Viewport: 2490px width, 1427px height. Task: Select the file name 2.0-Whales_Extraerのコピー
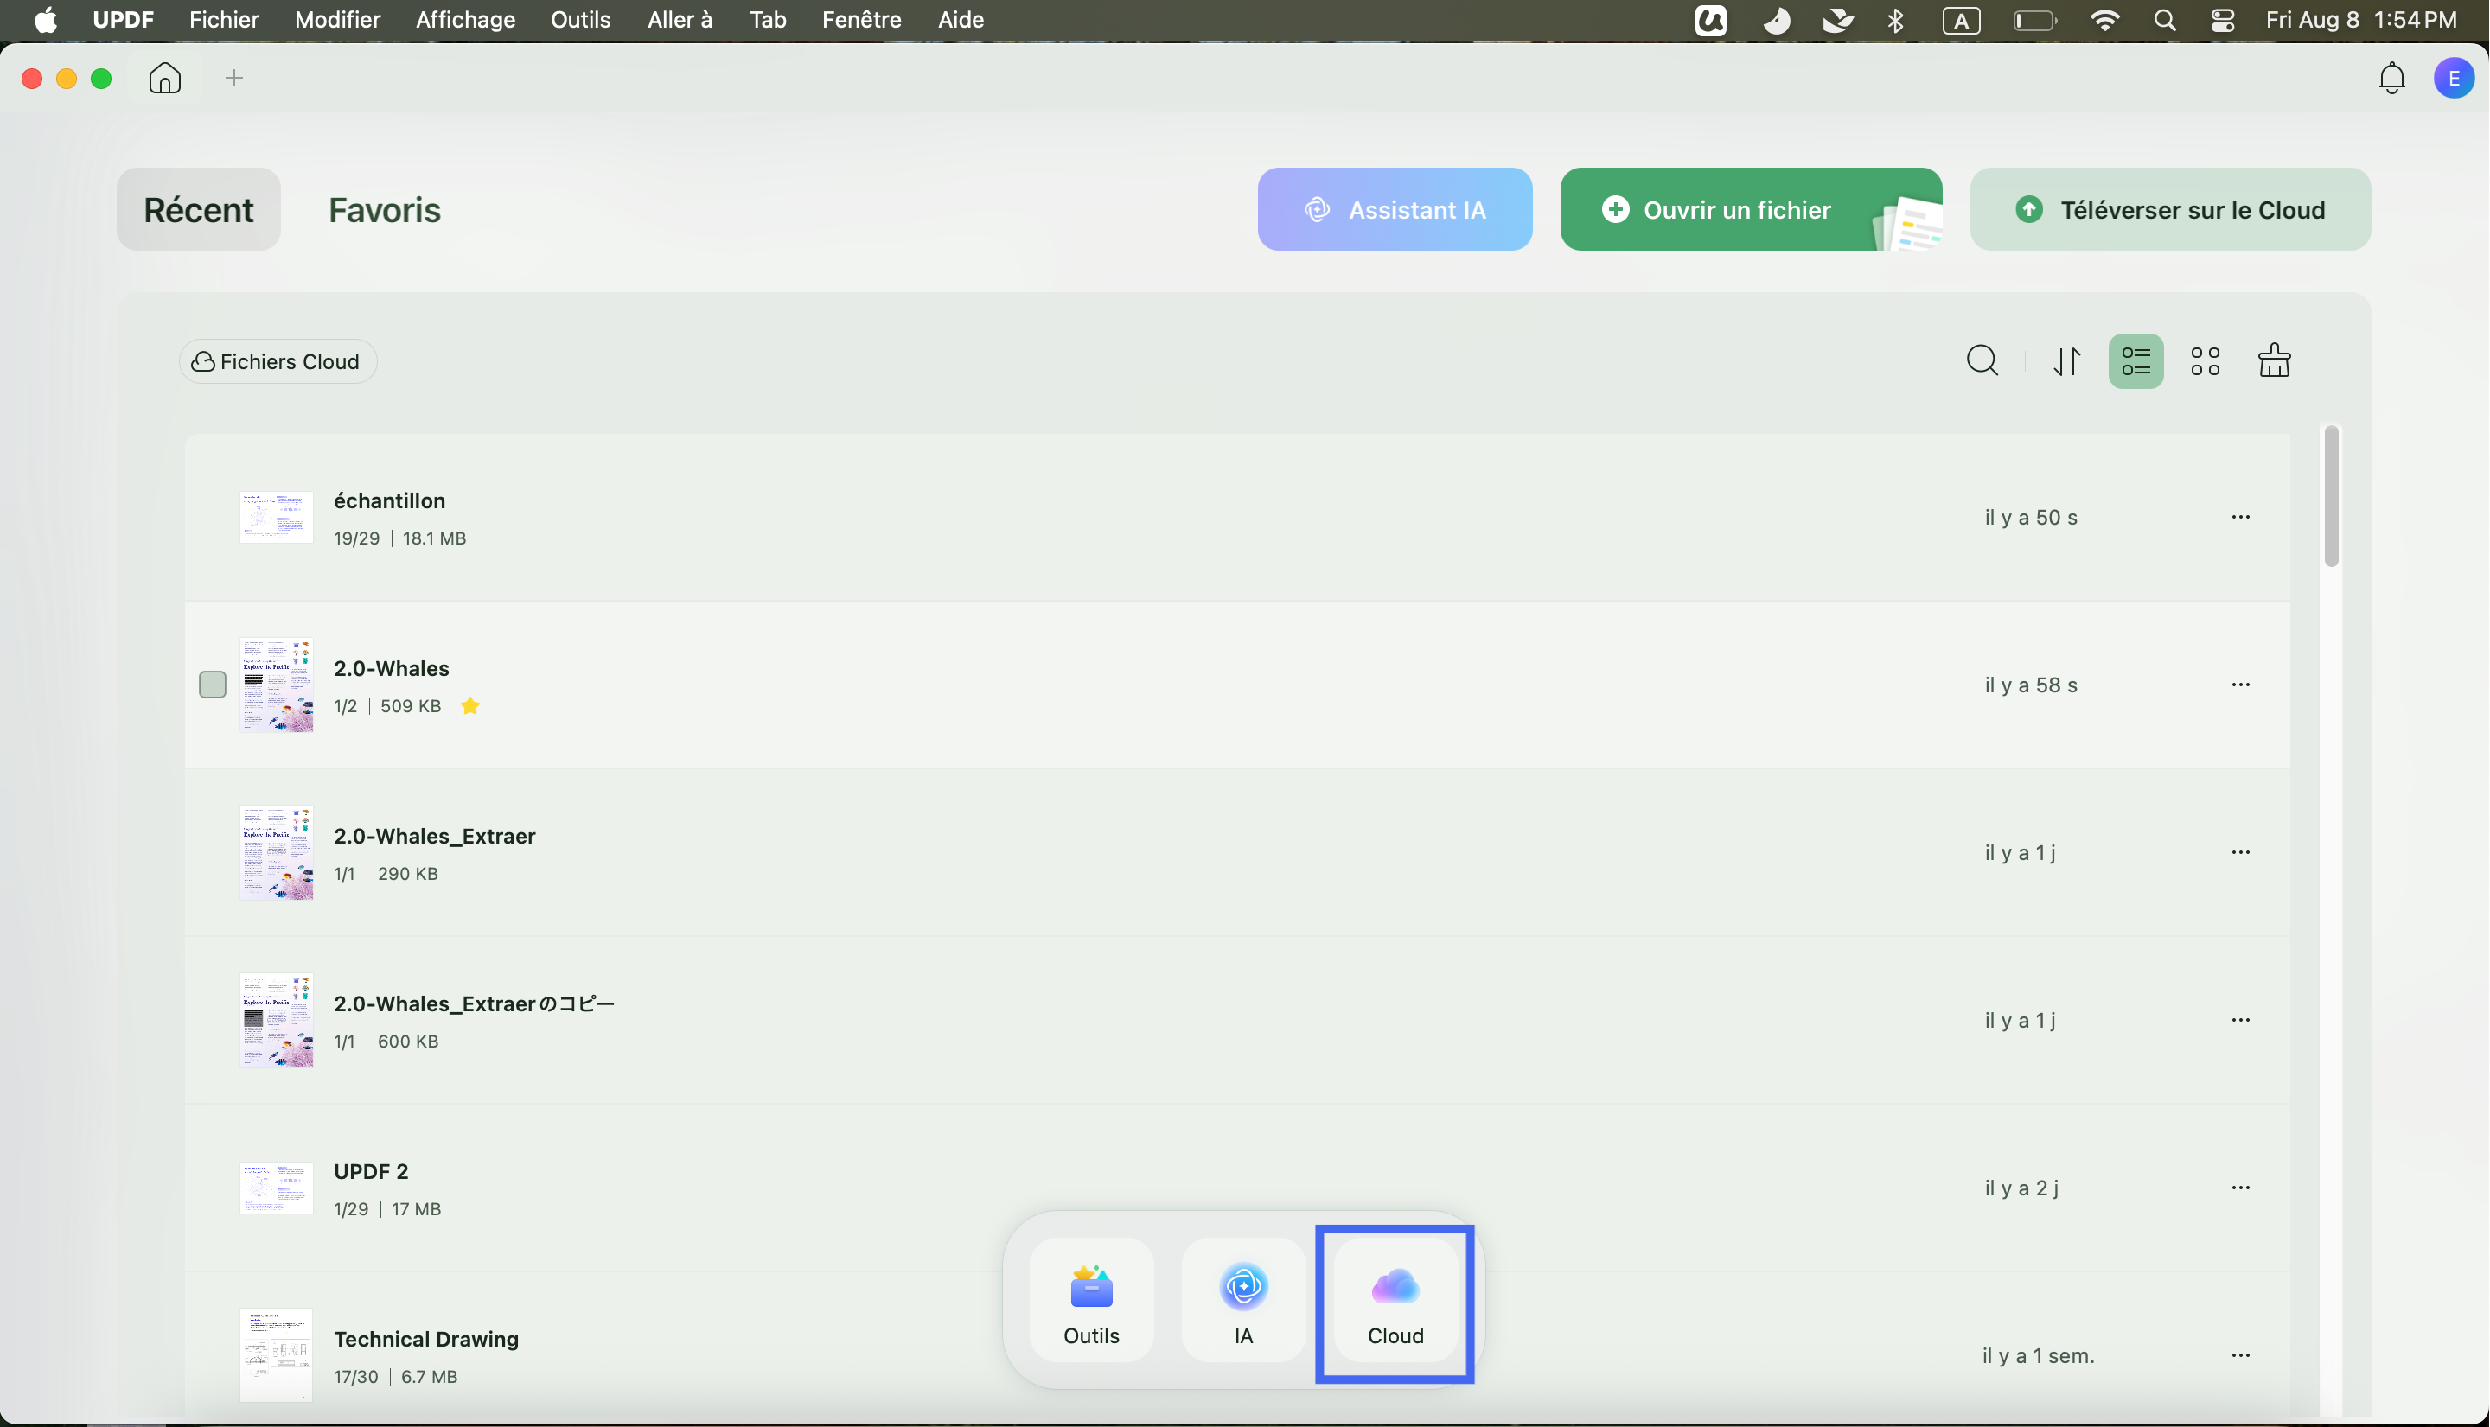pos(475,1003)
